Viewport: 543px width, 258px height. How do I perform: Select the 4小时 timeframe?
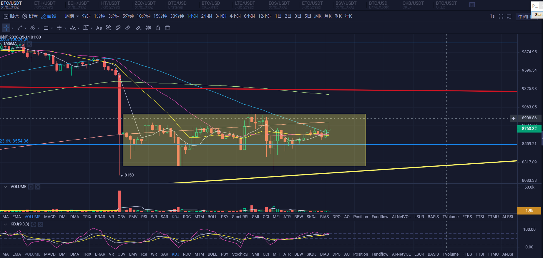[235, 16]
